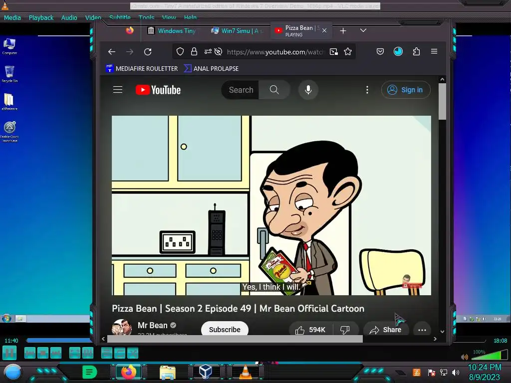Reload the current YouTube page
This screenshot has width=511, height=383.
coord(148,51)
